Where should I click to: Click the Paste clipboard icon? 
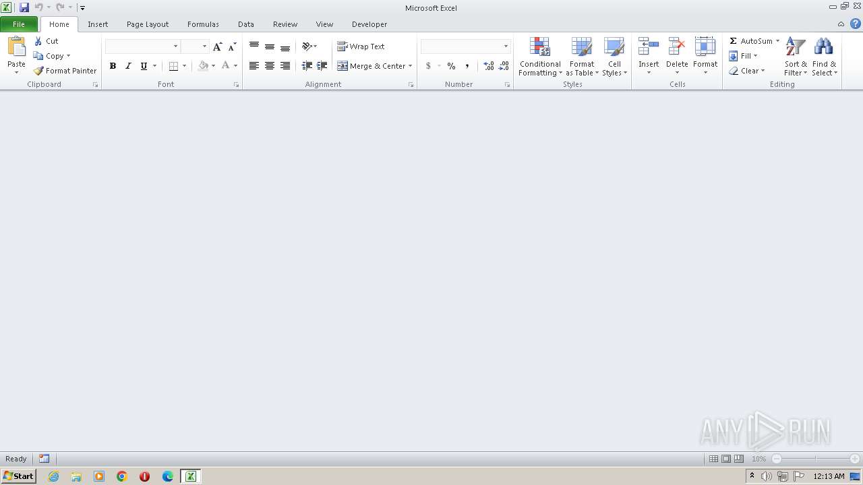[16, 47]
